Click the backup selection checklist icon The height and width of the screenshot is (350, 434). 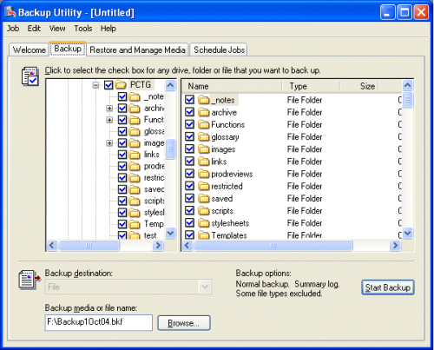pyautogui.click(x=30, y=76)
